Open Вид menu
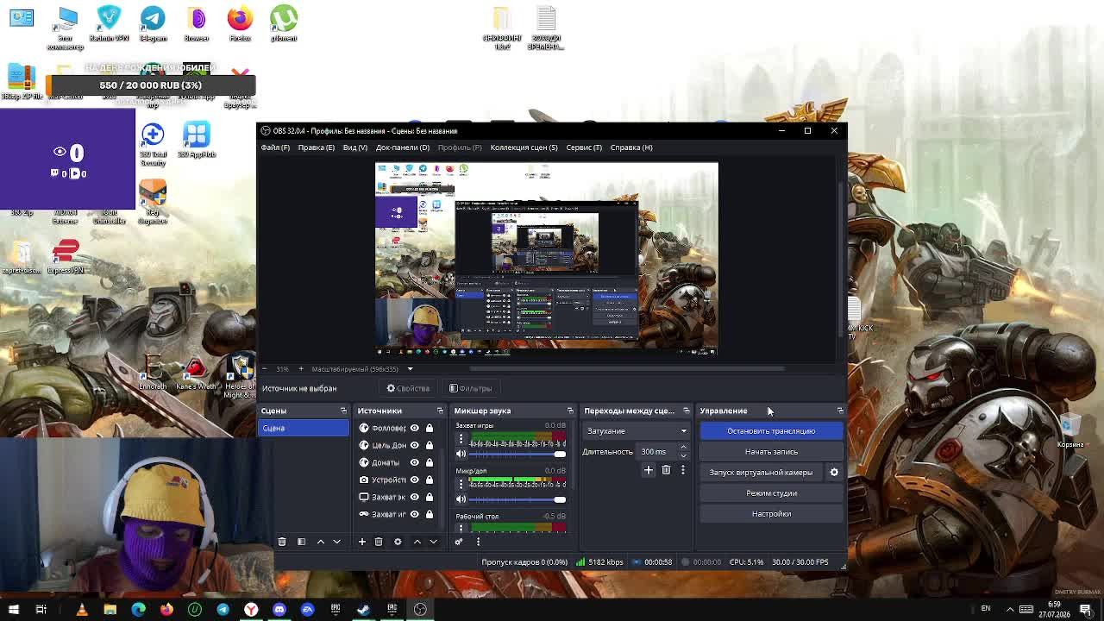The image size is (1104, 621). click(354, 147)
